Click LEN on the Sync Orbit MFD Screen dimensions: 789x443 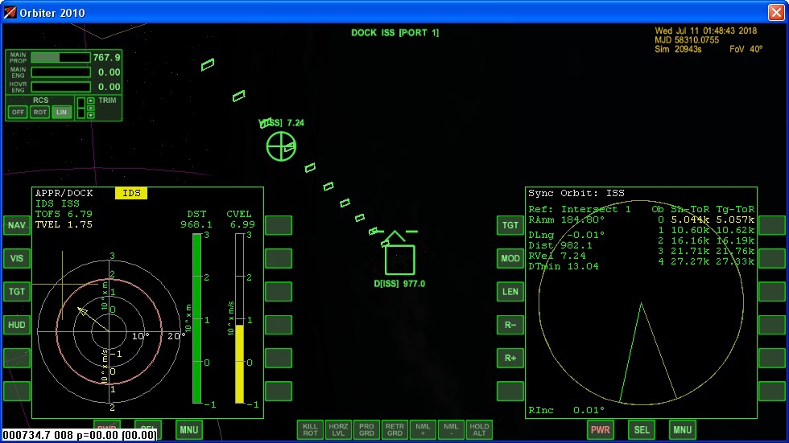tap(510, 292)
